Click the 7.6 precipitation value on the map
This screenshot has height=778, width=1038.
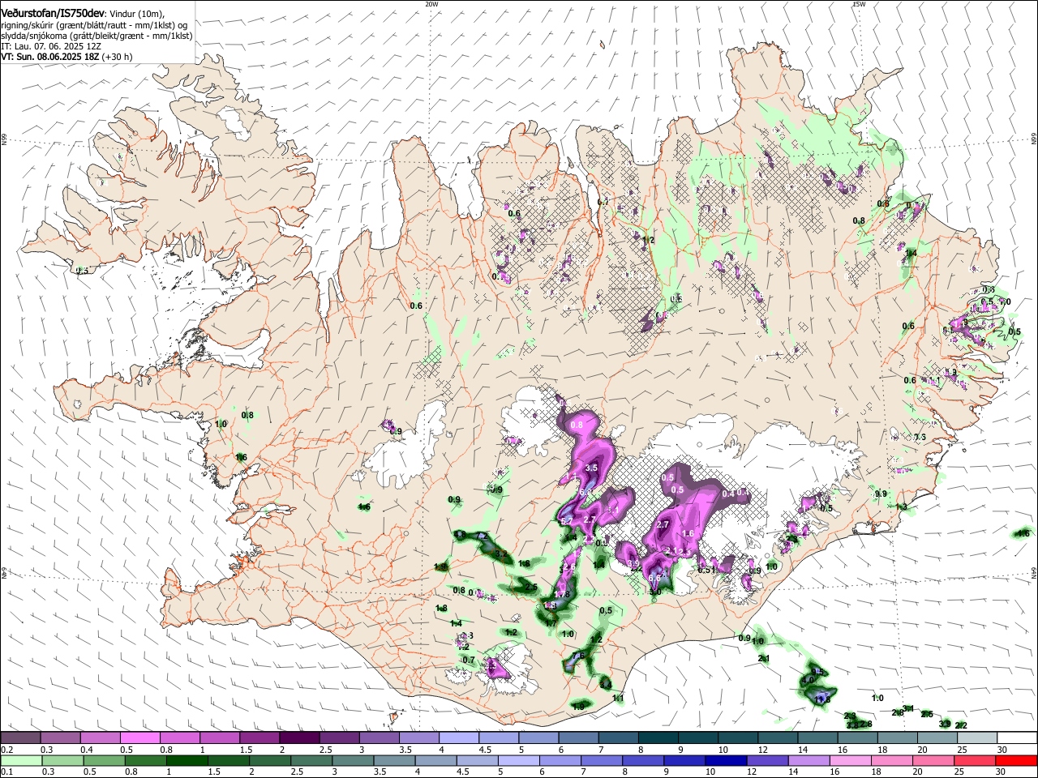578,656
